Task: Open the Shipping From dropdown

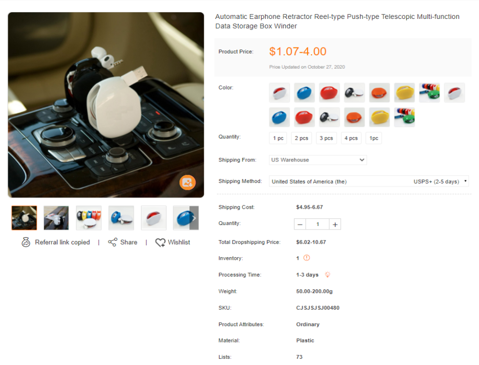Action: click(318, 160)
